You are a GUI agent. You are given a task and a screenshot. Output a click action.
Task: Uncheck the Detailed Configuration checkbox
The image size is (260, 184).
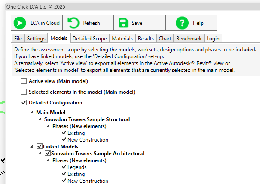[24, 102]
